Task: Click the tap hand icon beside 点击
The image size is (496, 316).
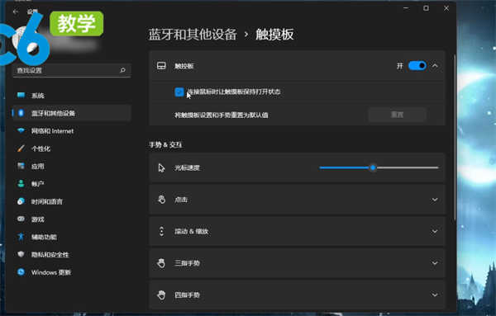Action: 161,200
